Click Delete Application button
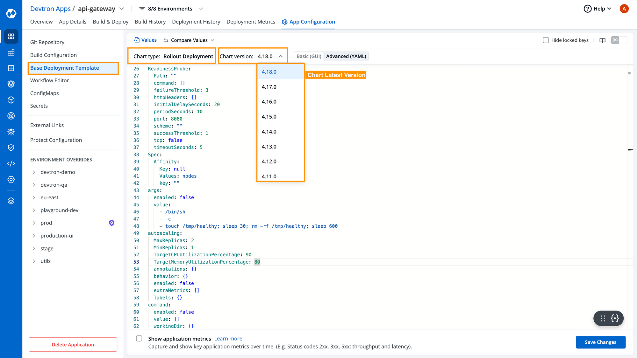 (x=73, y=344)
